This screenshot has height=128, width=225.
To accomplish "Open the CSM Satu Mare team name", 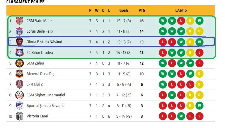I will tap(39, 21).
